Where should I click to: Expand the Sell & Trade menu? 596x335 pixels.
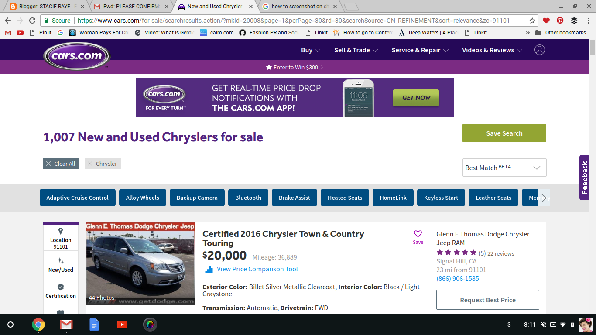[x=356, y=50]
